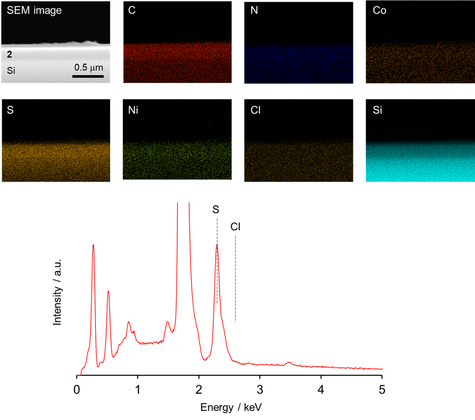Image resolution: width=475 pixels, height=420 pixels.
Task: Click the '0' tick label on energy axis
Action: coord(77,390)
